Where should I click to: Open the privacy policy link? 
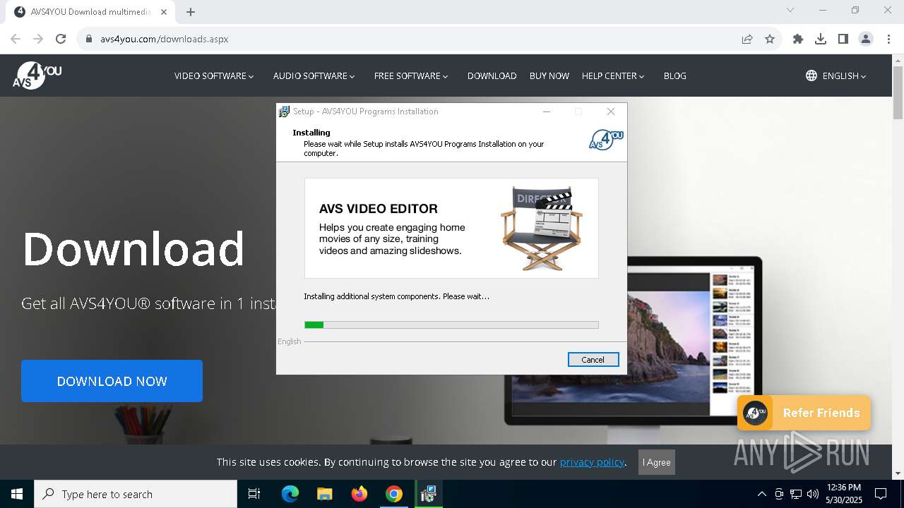pos(592,462)
